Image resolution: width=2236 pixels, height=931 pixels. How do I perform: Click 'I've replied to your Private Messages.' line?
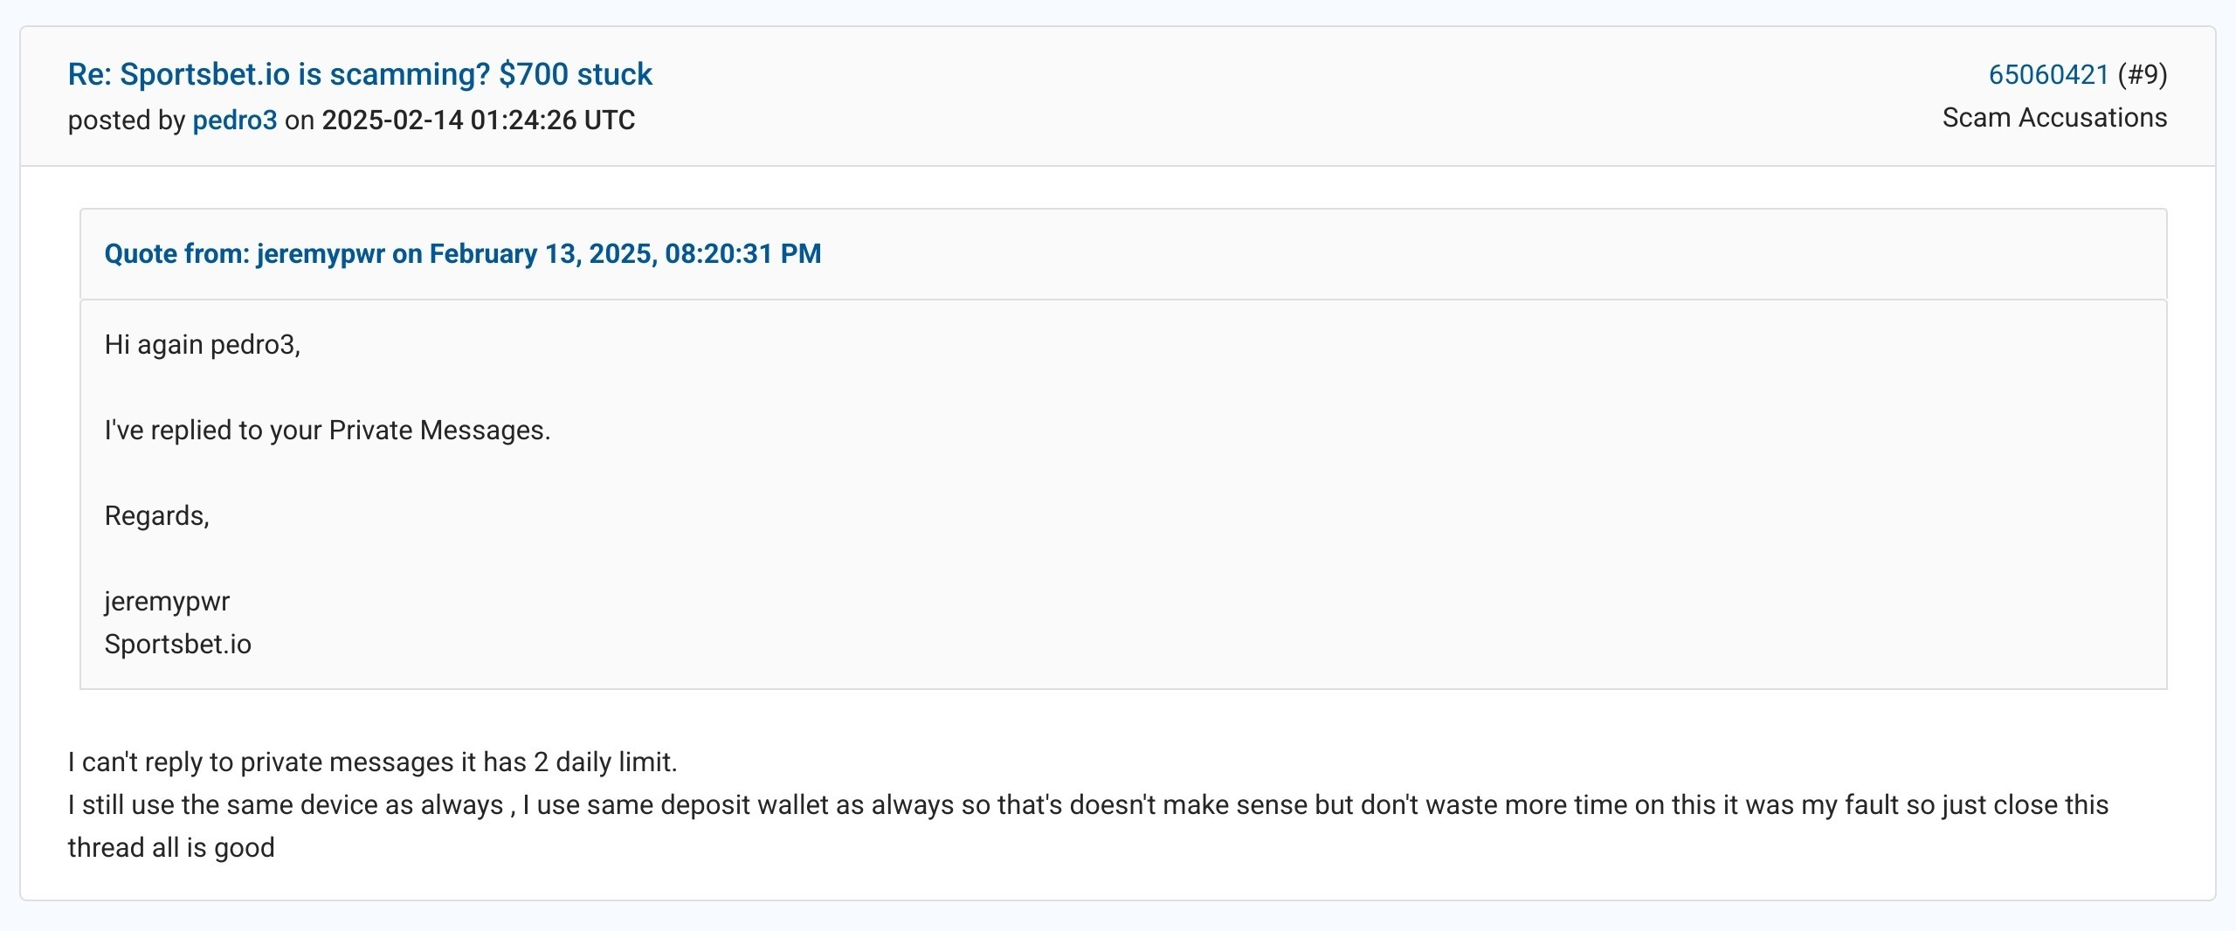(x=328, y=431)
